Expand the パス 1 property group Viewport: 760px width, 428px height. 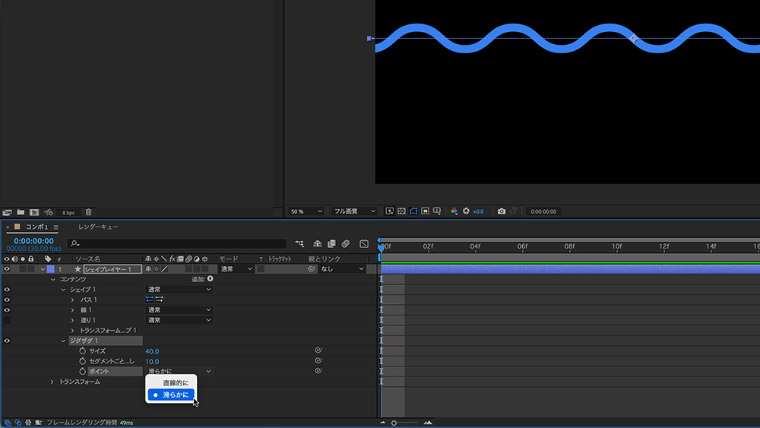(x=73, y=300)
